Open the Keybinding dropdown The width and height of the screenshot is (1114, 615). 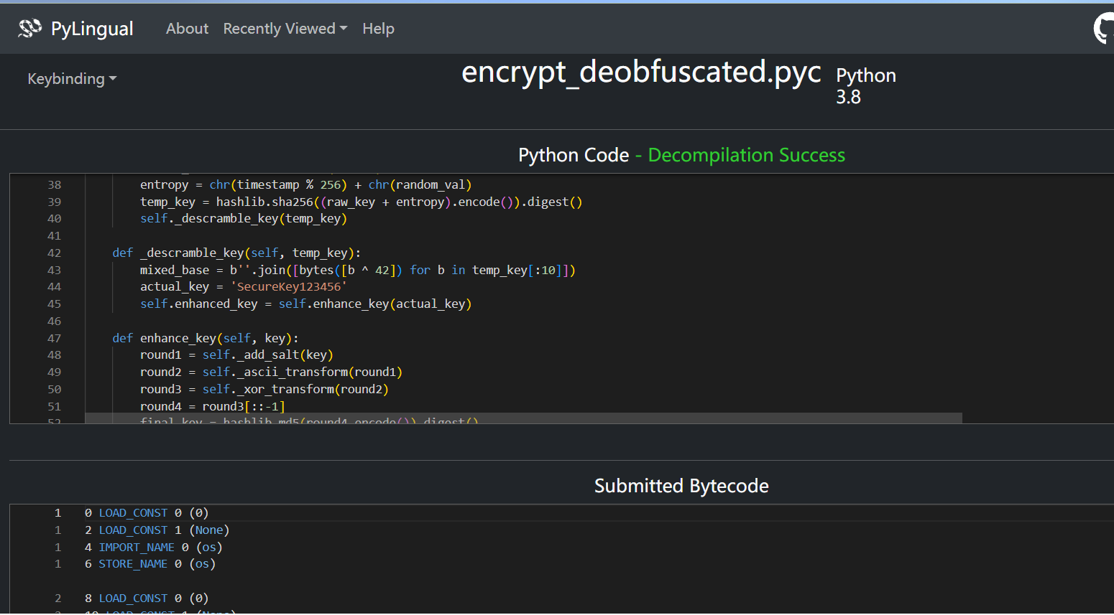click(x=72, y=79)
